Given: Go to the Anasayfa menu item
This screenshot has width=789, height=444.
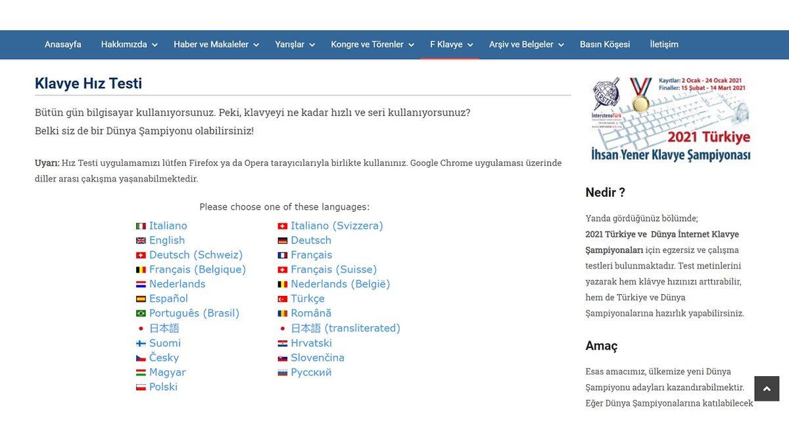Looking at the screenshot, I should (62, 44).
